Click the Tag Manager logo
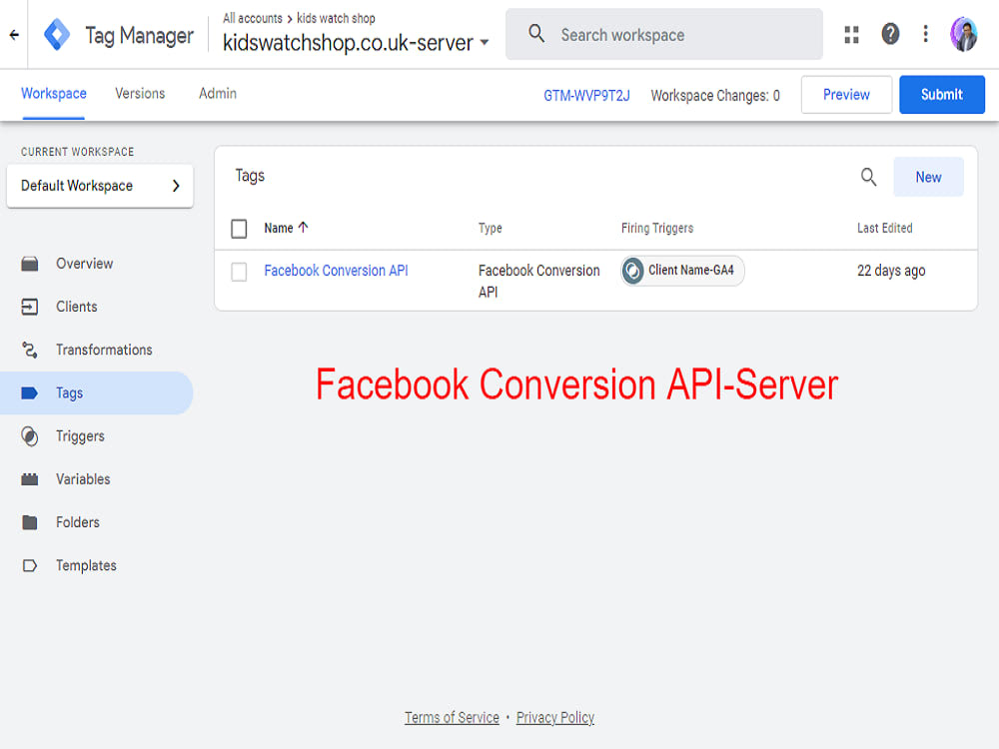 point(57,34)
